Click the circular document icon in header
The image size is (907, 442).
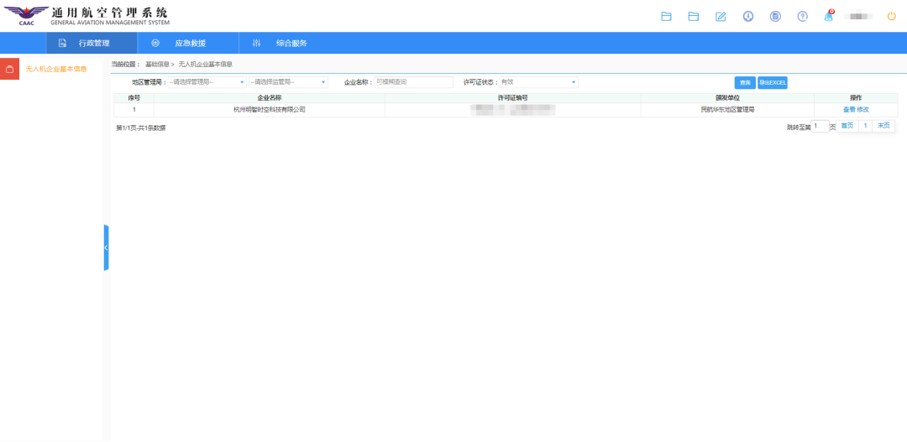[775, 16]
